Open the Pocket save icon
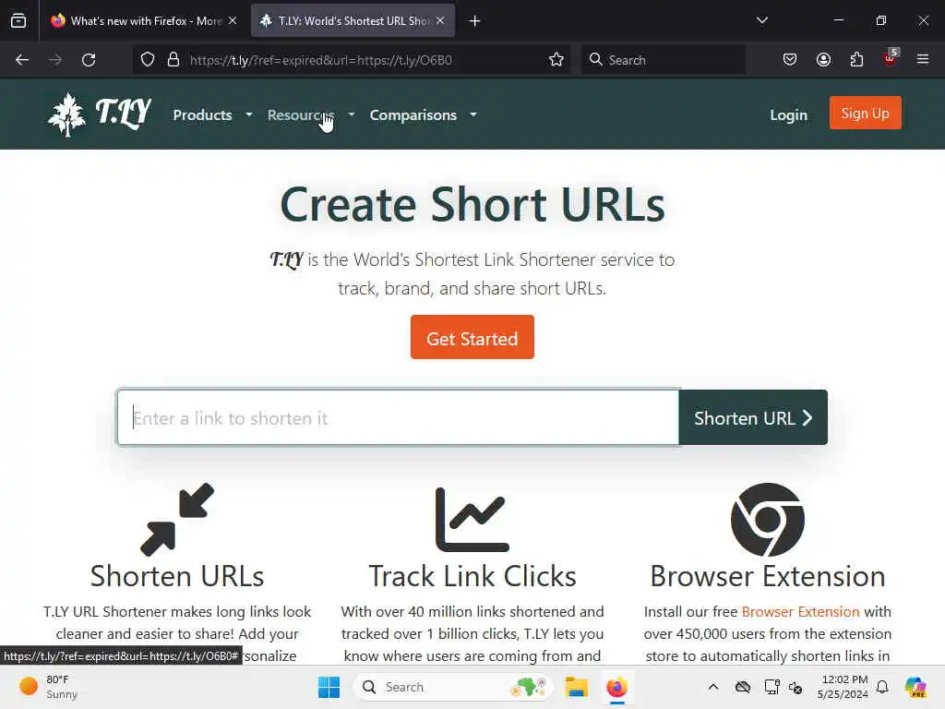Screen dimensions: 945x709 pyautogui.click(x=790, y=60)
